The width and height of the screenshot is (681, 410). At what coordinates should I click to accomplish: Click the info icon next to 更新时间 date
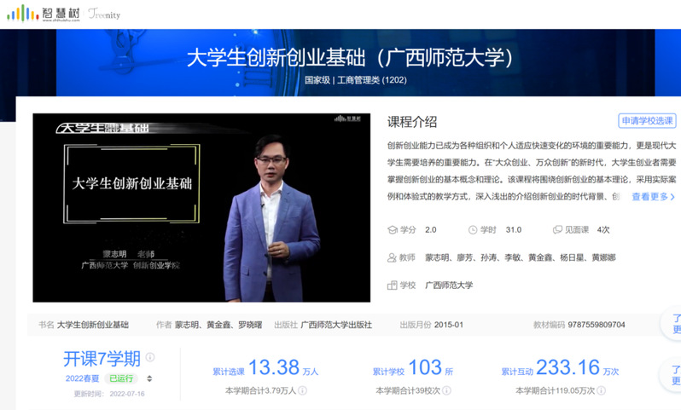150,394
